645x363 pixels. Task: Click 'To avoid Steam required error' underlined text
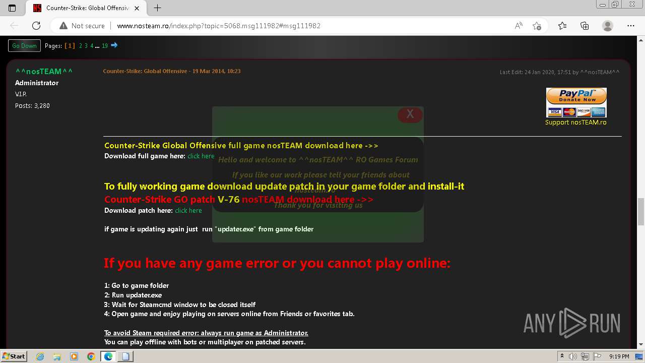[x=206, y=333]
